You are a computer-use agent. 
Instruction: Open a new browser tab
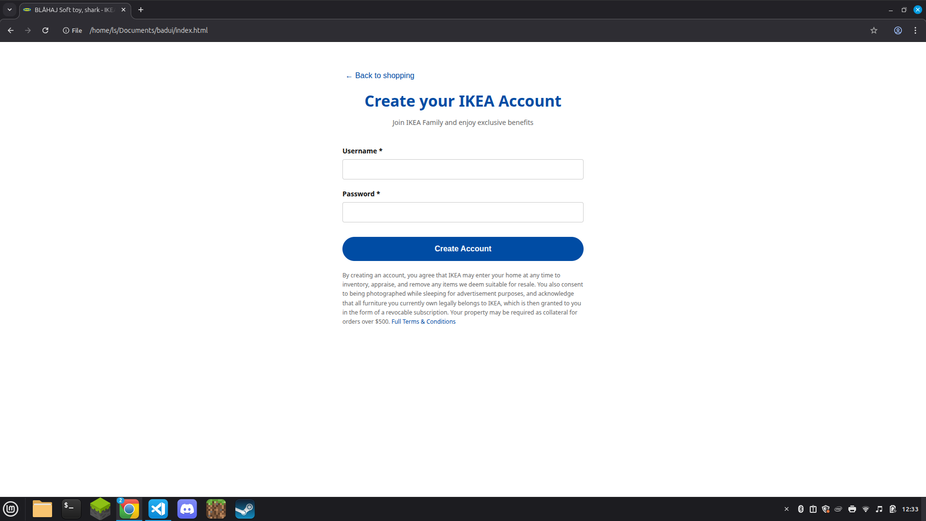141,10
